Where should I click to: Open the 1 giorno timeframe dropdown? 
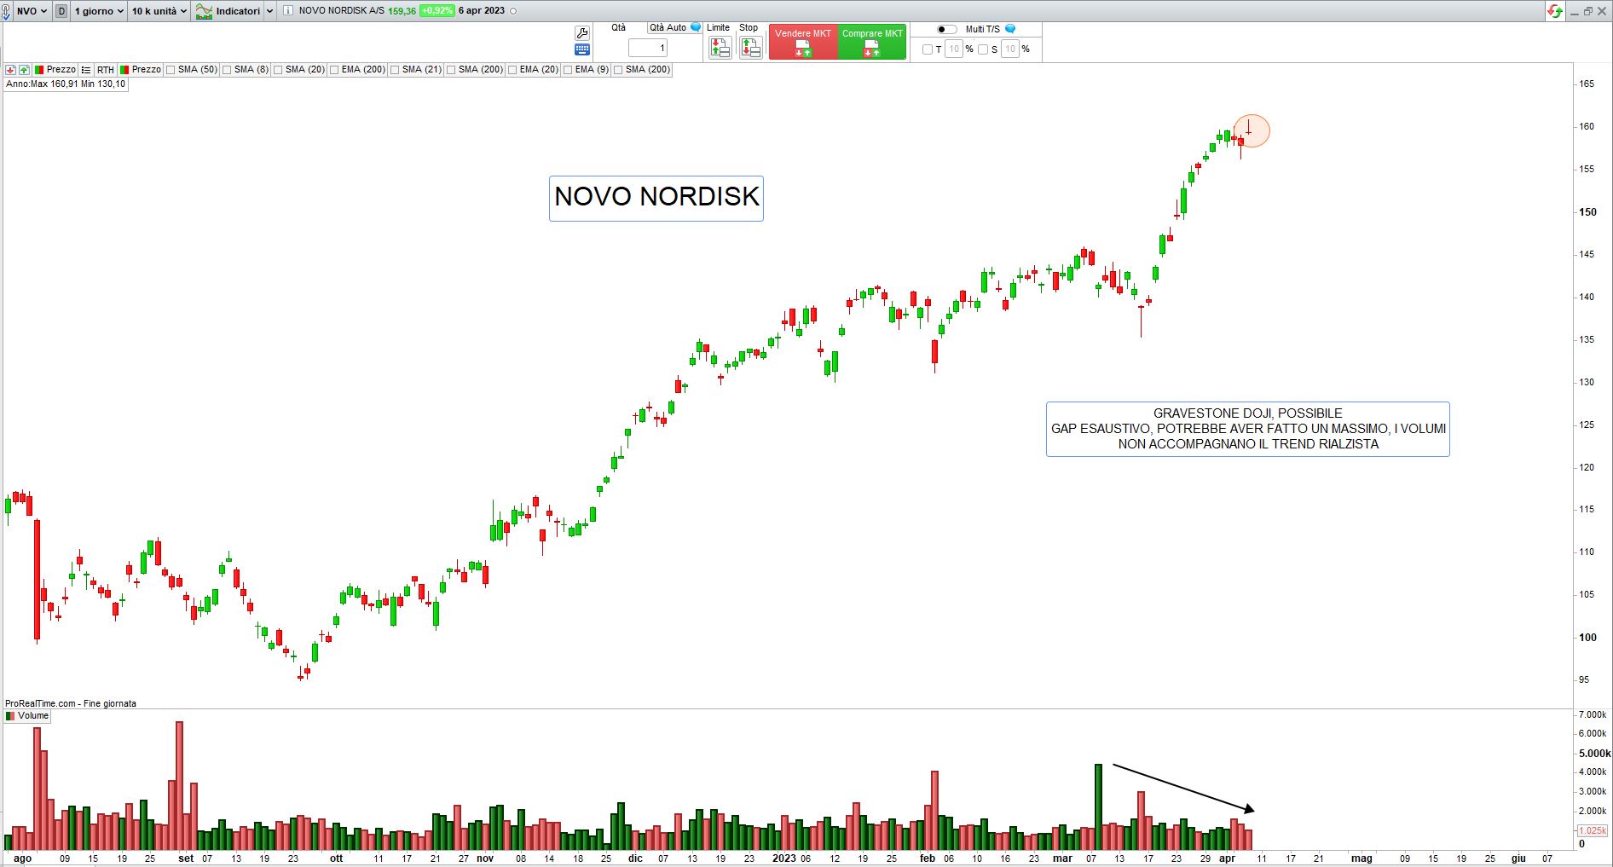(99, 11)
